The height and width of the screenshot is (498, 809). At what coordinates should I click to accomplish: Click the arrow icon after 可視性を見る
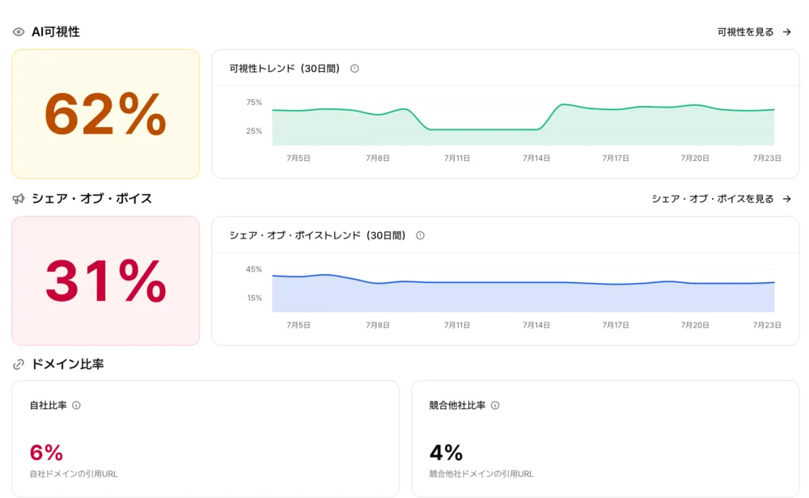point(787,32)
